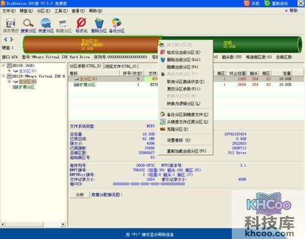Click the tree panel horizontal scrollbar thumb
The width and height of the screenshot is (305, 239).
(24, 224)
